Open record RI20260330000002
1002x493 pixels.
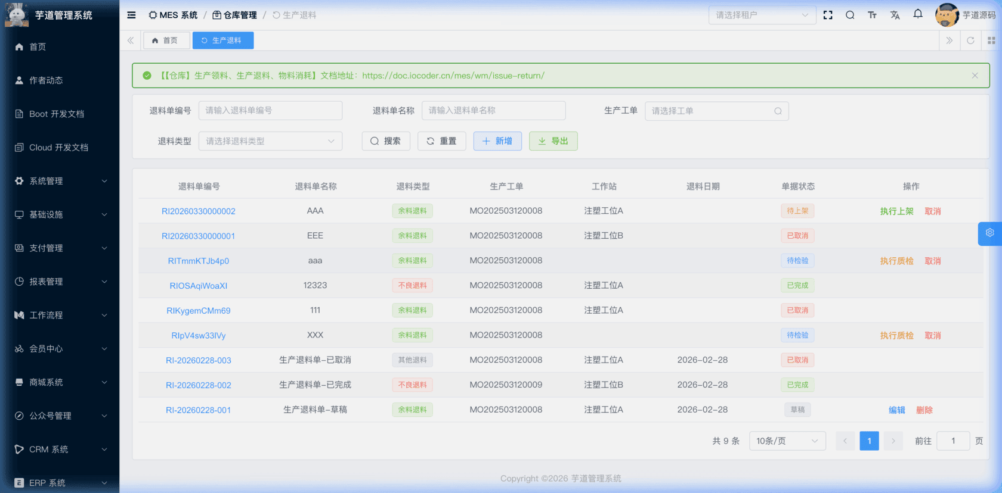[x=199, y=211]
